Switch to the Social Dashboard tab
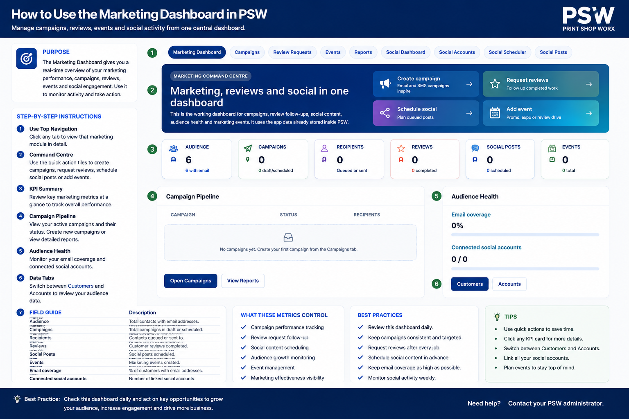 405,52
